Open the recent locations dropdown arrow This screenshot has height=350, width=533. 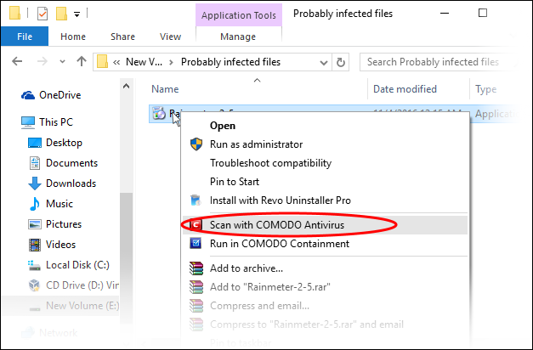(x=62, y=62)
